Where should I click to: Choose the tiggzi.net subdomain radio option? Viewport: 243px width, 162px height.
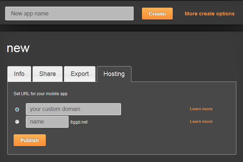(17, 122)
